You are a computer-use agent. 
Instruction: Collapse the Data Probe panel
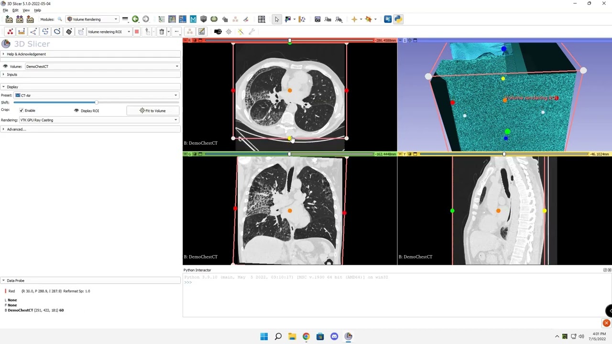point(90,280)
